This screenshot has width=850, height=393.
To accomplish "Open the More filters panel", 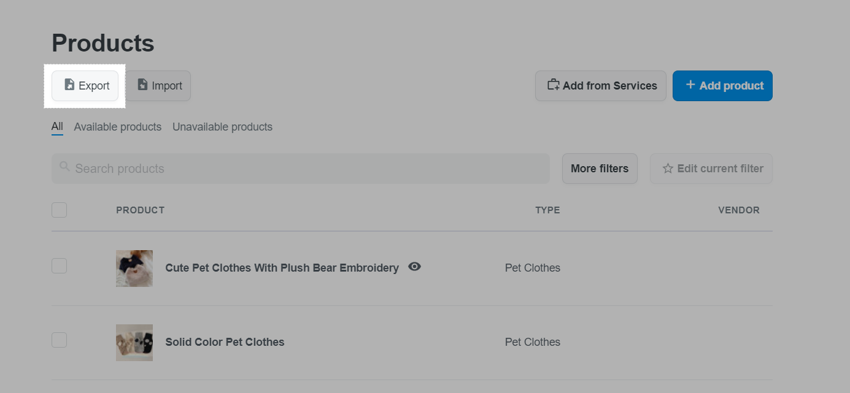I will click(600, 169).
